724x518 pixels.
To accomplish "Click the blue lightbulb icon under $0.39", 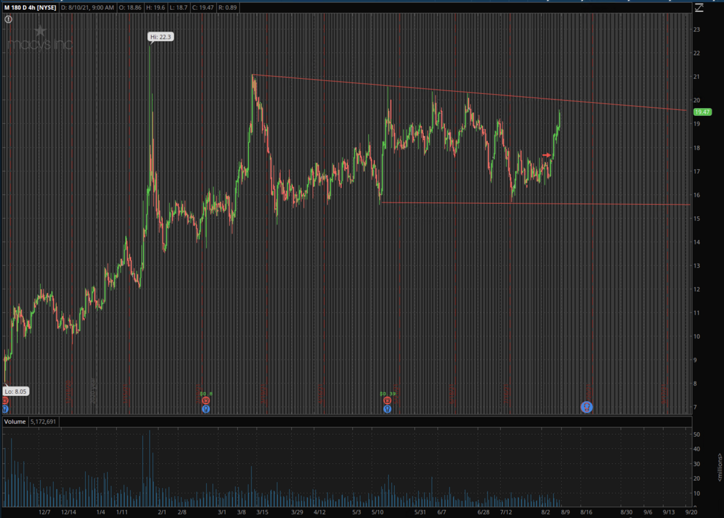I will coord(387,409).
